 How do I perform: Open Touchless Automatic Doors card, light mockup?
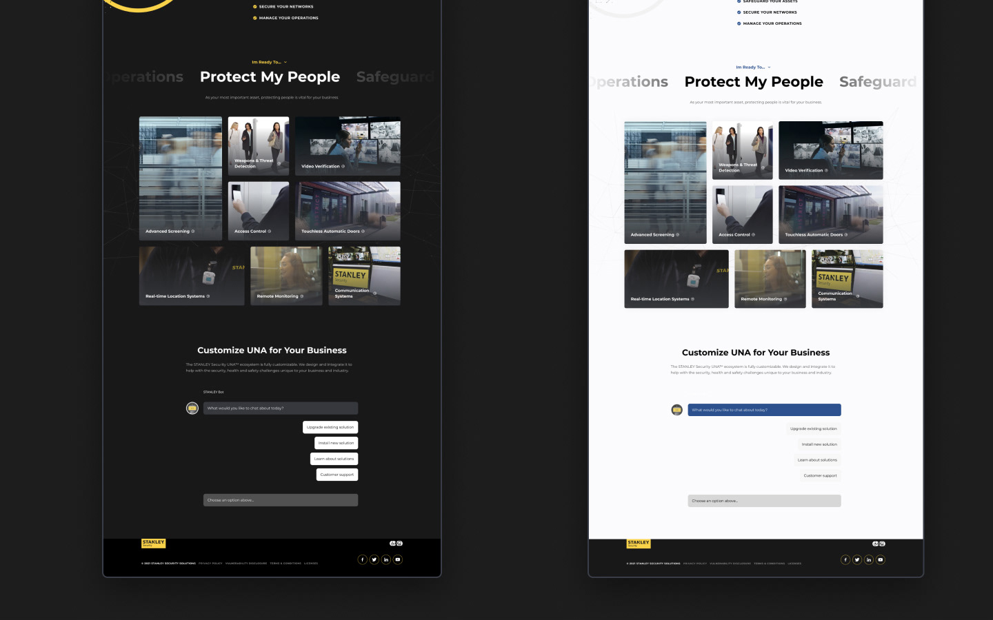[831, 214]
